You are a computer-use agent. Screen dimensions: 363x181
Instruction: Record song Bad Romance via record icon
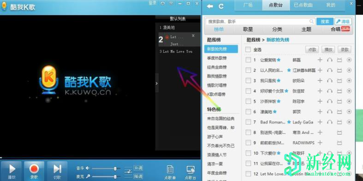pos(349,122)
